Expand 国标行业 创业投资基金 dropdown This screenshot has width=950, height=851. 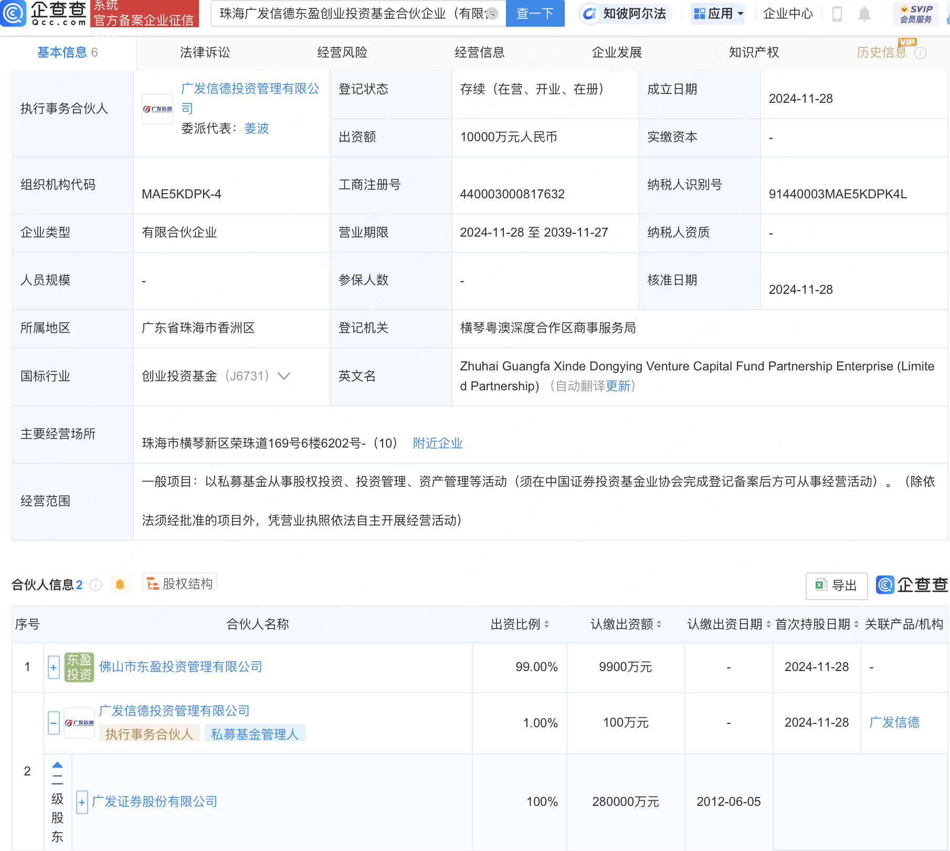click(x=284, y=376)
